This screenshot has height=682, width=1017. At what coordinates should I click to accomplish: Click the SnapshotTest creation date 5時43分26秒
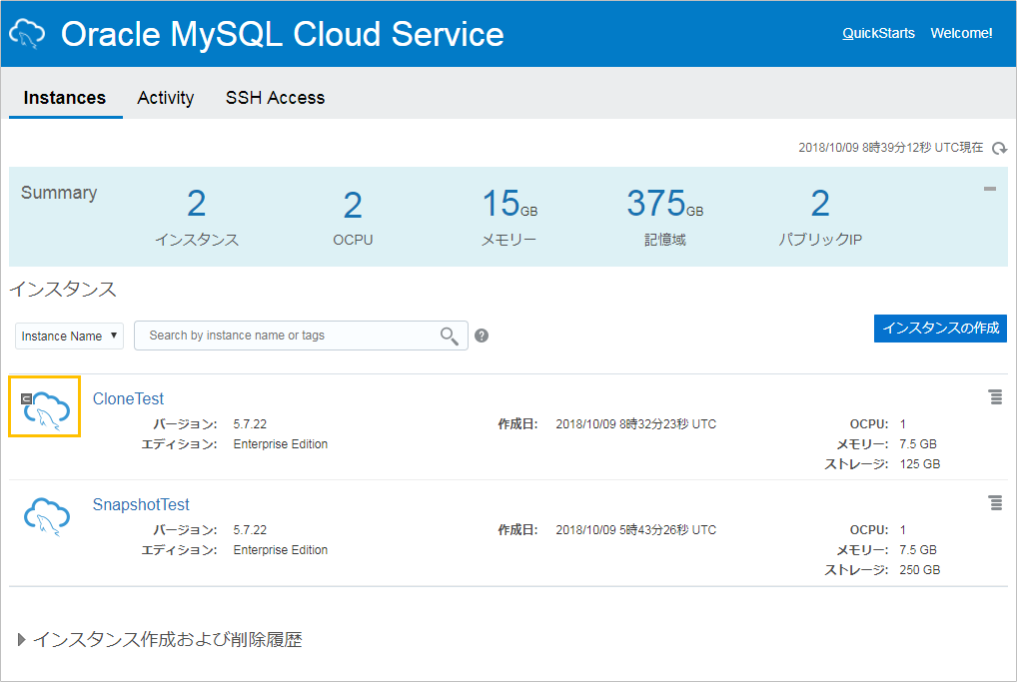tap(635, 529)
